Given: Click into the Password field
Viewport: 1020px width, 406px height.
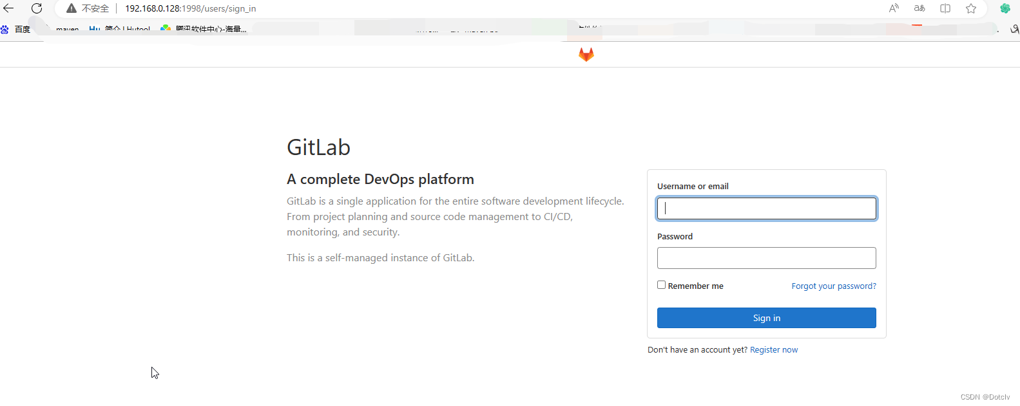Looking at the screenshot, I should point(766,258).
